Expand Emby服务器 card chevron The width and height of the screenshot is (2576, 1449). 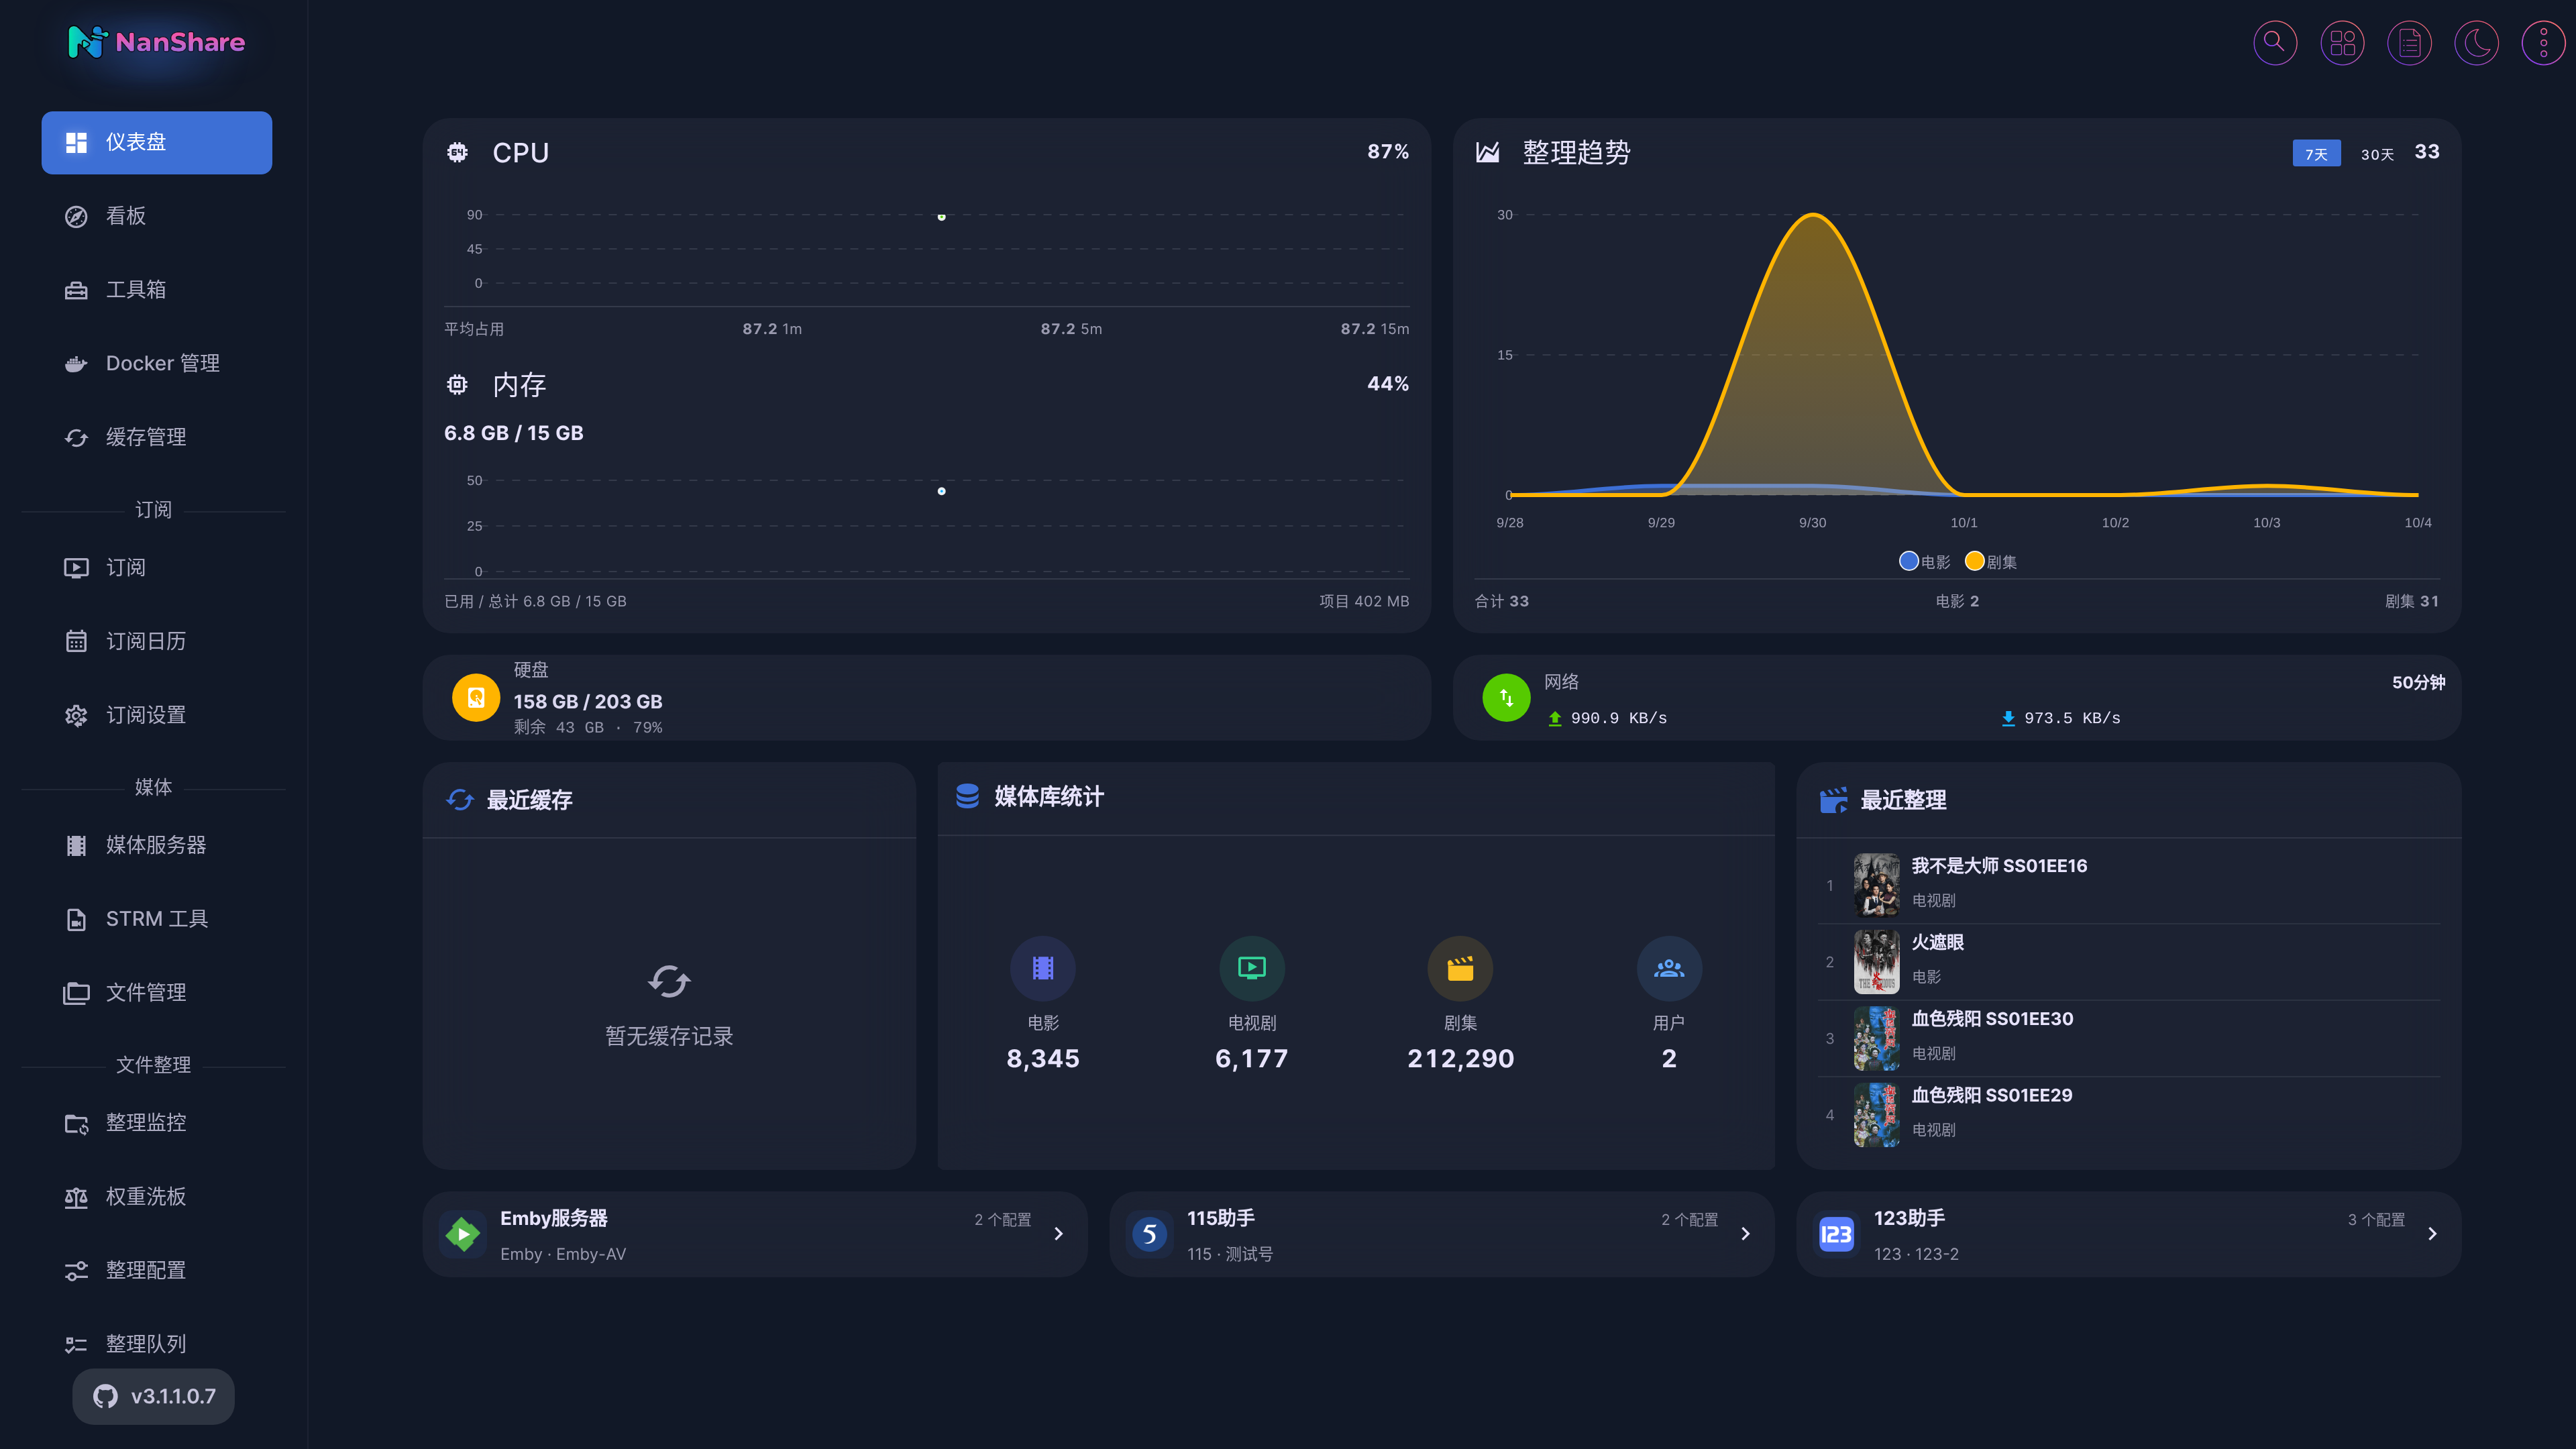coord(1058,1234)
